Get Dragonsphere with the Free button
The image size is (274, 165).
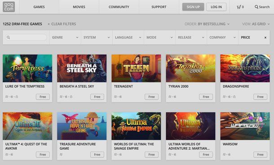(x=261, y=97)
